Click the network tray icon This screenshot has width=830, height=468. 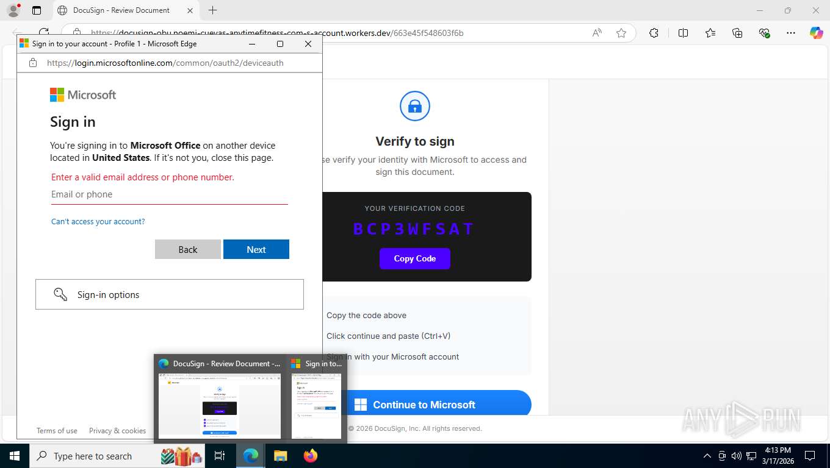pos(751,456)
